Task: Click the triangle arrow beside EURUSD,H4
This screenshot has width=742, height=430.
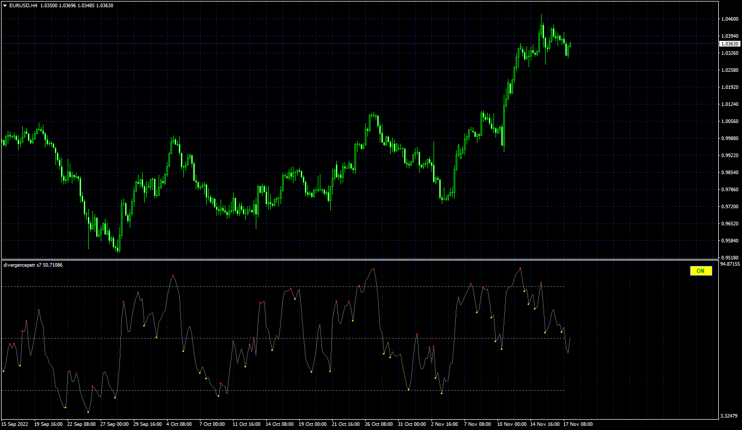Action: [5, 5]
